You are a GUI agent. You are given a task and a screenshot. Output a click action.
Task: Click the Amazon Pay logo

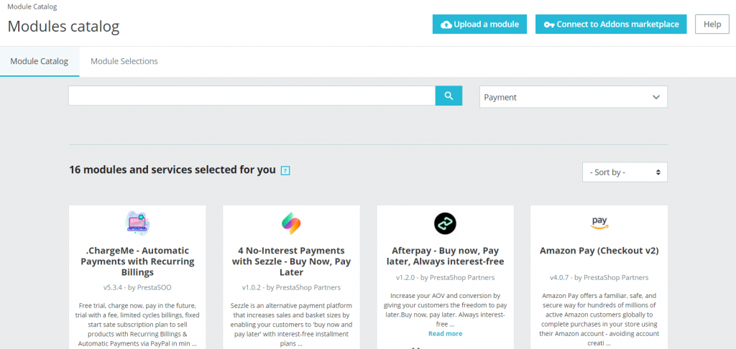click(x=599, y=223)
